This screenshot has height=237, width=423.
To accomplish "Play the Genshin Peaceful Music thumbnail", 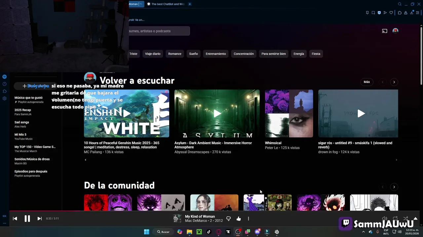I will (127, 114).
